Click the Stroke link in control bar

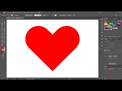(x=17, y=15)
